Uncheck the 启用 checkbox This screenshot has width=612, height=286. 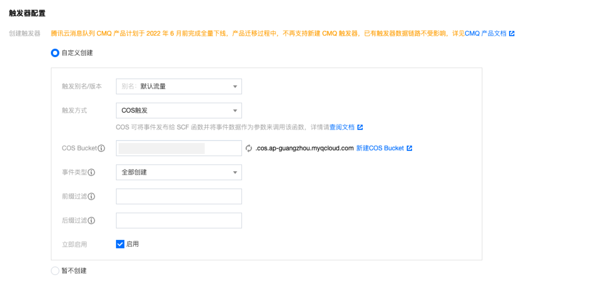point(120,244)
